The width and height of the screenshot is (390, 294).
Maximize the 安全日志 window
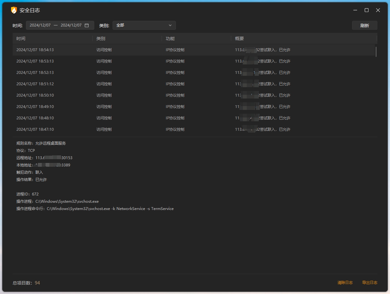click(367, 10)
